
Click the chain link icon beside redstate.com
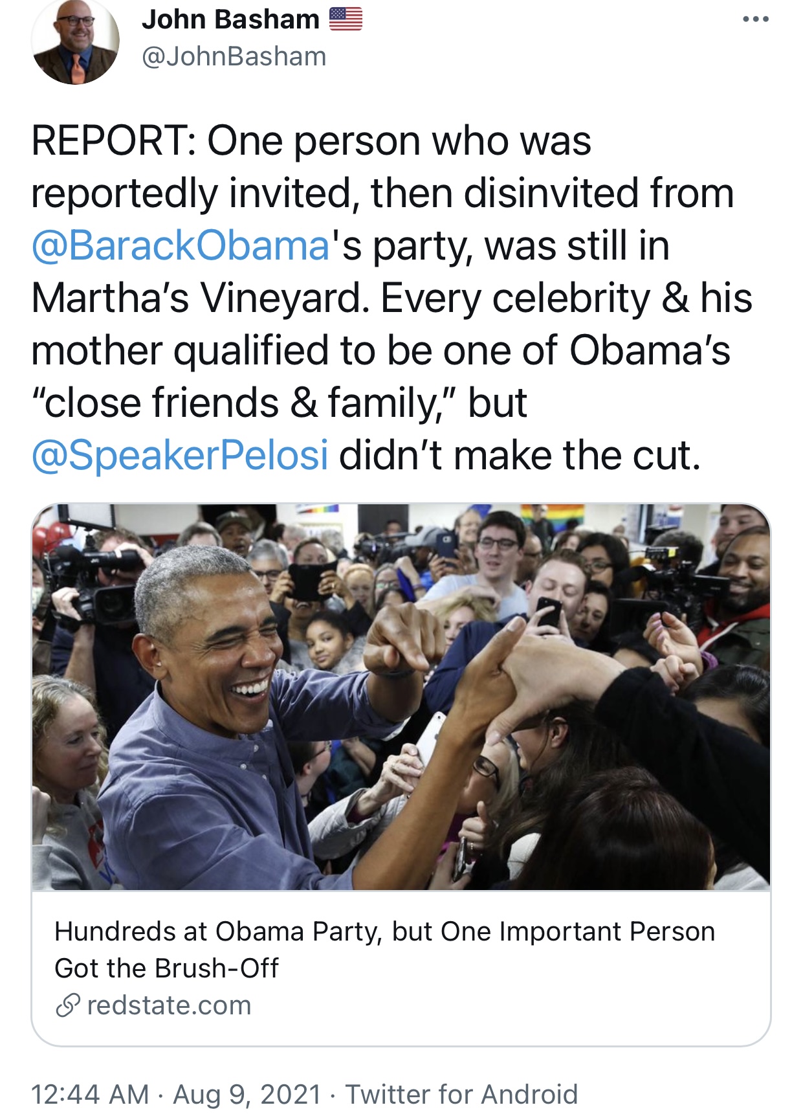(x=67, y=1005)
